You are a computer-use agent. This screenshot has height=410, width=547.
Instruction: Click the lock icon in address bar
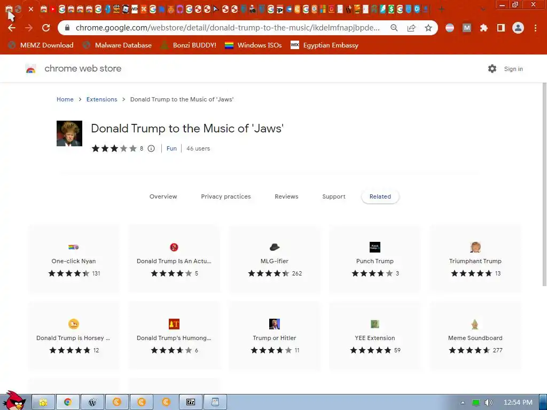(67, 28)
